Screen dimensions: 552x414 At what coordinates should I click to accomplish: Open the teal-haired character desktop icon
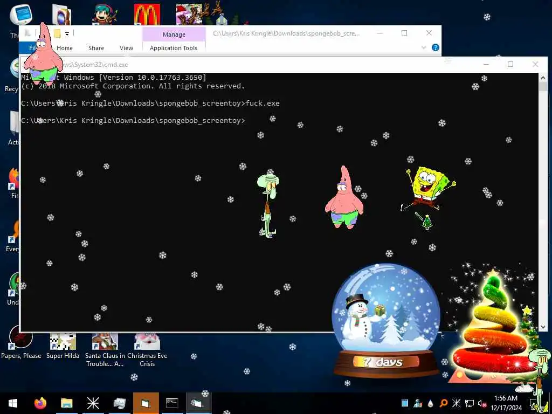tap(105, 15)
